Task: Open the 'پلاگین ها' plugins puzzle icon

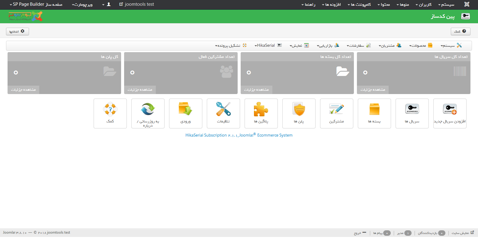Action: coord(261,113)
